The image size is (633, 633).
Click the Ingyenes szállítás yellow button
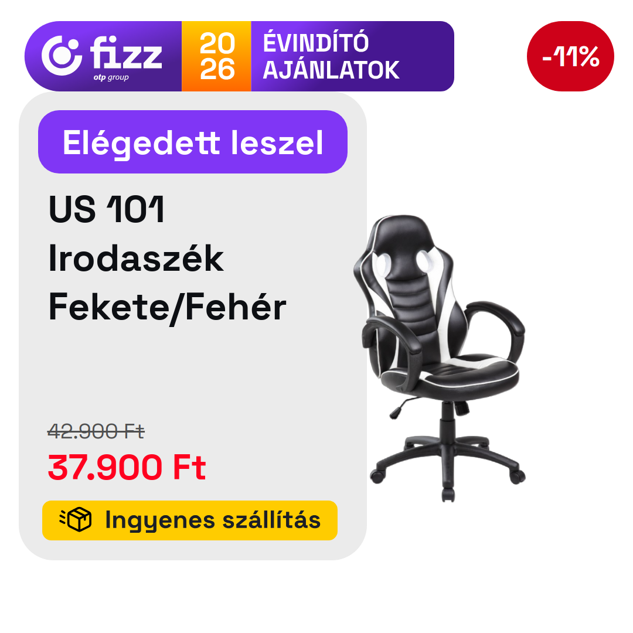point(190,520)
